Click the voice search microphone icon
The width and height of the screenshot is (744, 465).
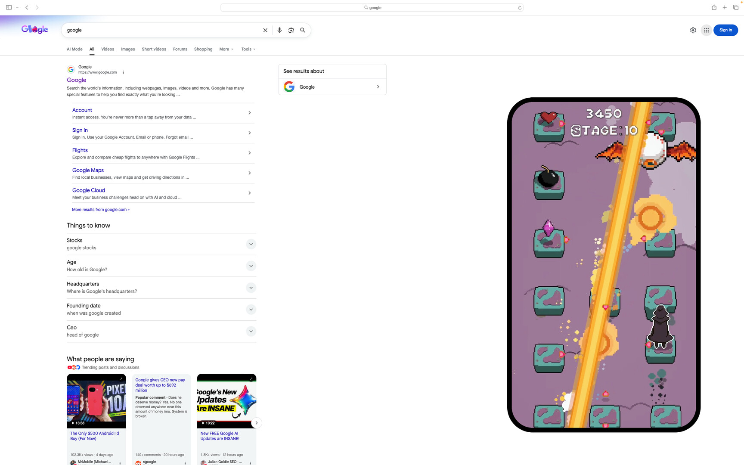coord(279,30)
